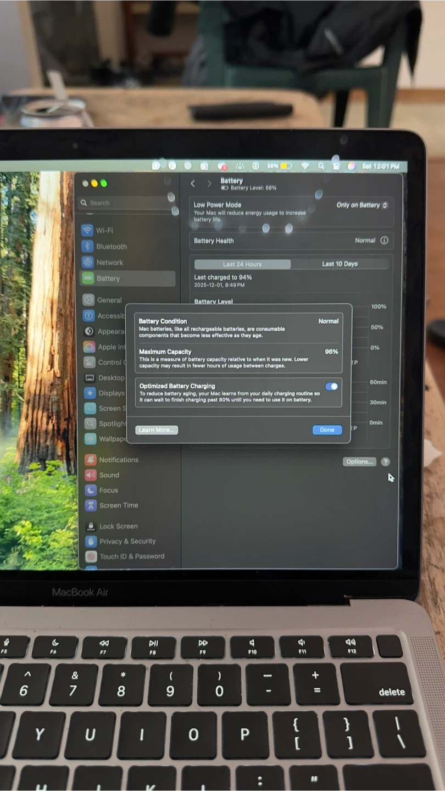Click the Wi-Fi icon in the sidebar
This screenshot has height=791, width=445.
click(x=87, y=231)
